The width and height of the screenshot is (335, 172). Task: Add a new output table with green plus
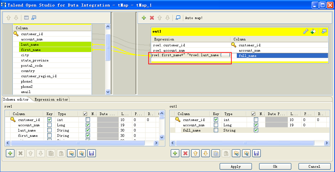[144, 18]
